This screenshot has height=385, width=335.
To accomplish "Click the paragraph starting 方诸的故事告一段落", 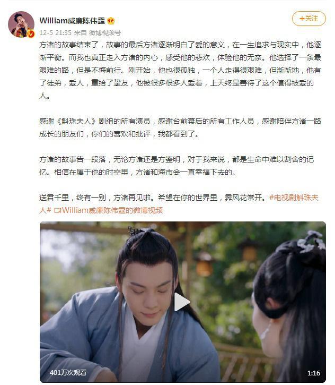I will (x=177, y=166).
